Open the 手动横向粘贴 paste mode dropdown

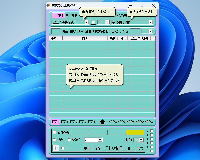pyautogui.click(x=151, y=22)
